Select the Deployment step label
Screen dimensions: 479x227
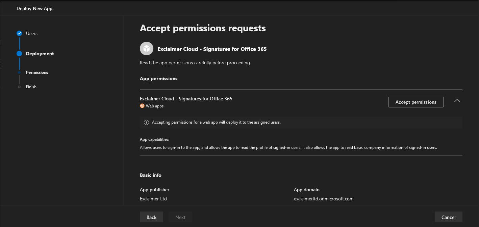coord(40,54)
